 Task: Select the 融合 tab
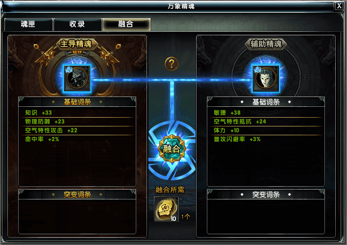(126, 24)
